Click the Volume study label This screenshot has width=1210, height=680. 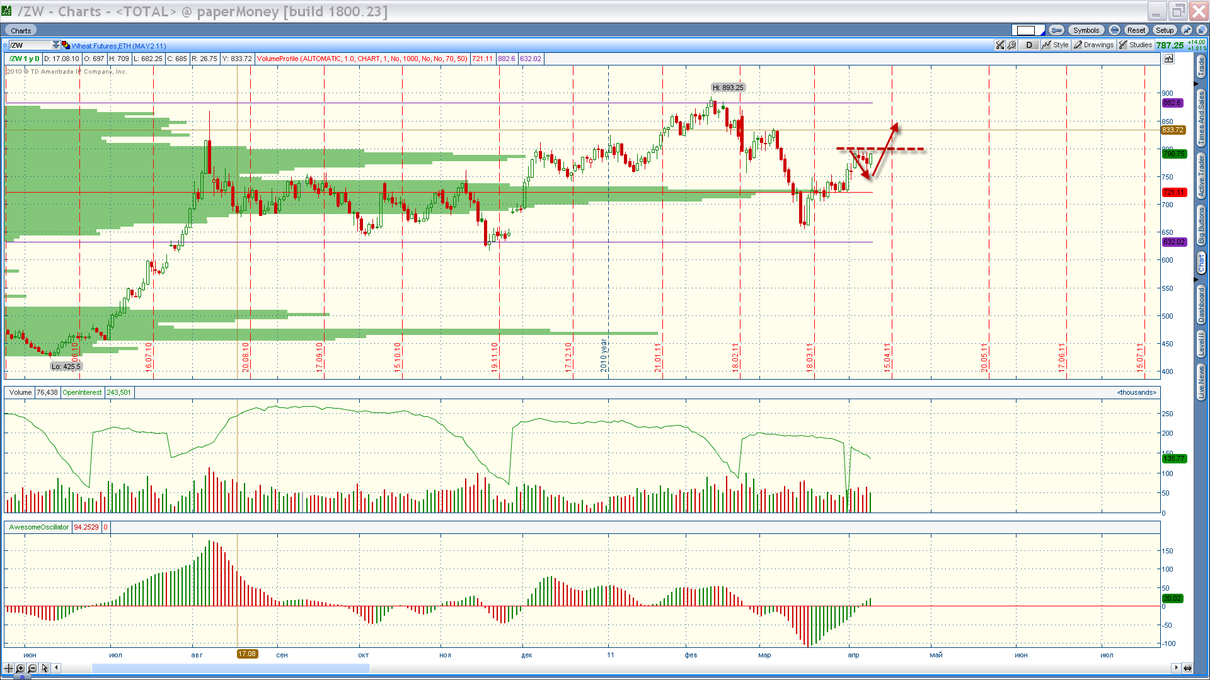click(20, 392)
